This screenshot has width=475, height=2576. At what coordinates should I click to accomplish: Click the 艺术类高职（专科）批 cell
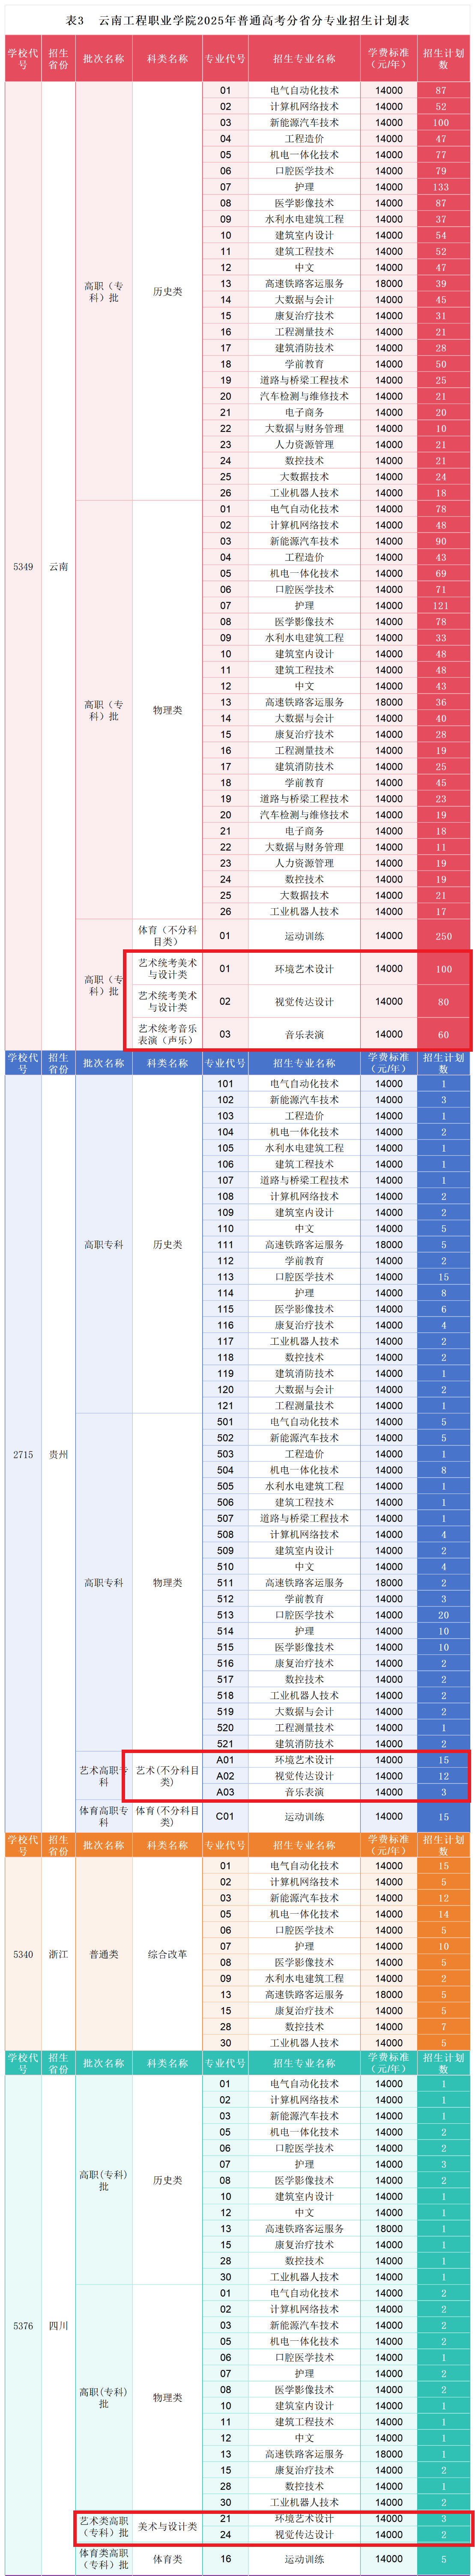pos(104,2526)
